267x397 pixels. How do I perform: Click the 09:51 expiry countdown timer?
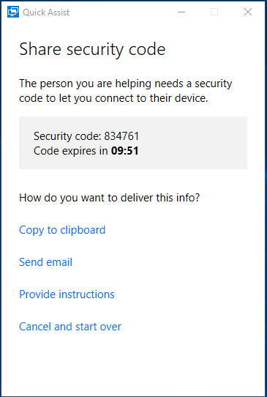[x=125, y=151]
